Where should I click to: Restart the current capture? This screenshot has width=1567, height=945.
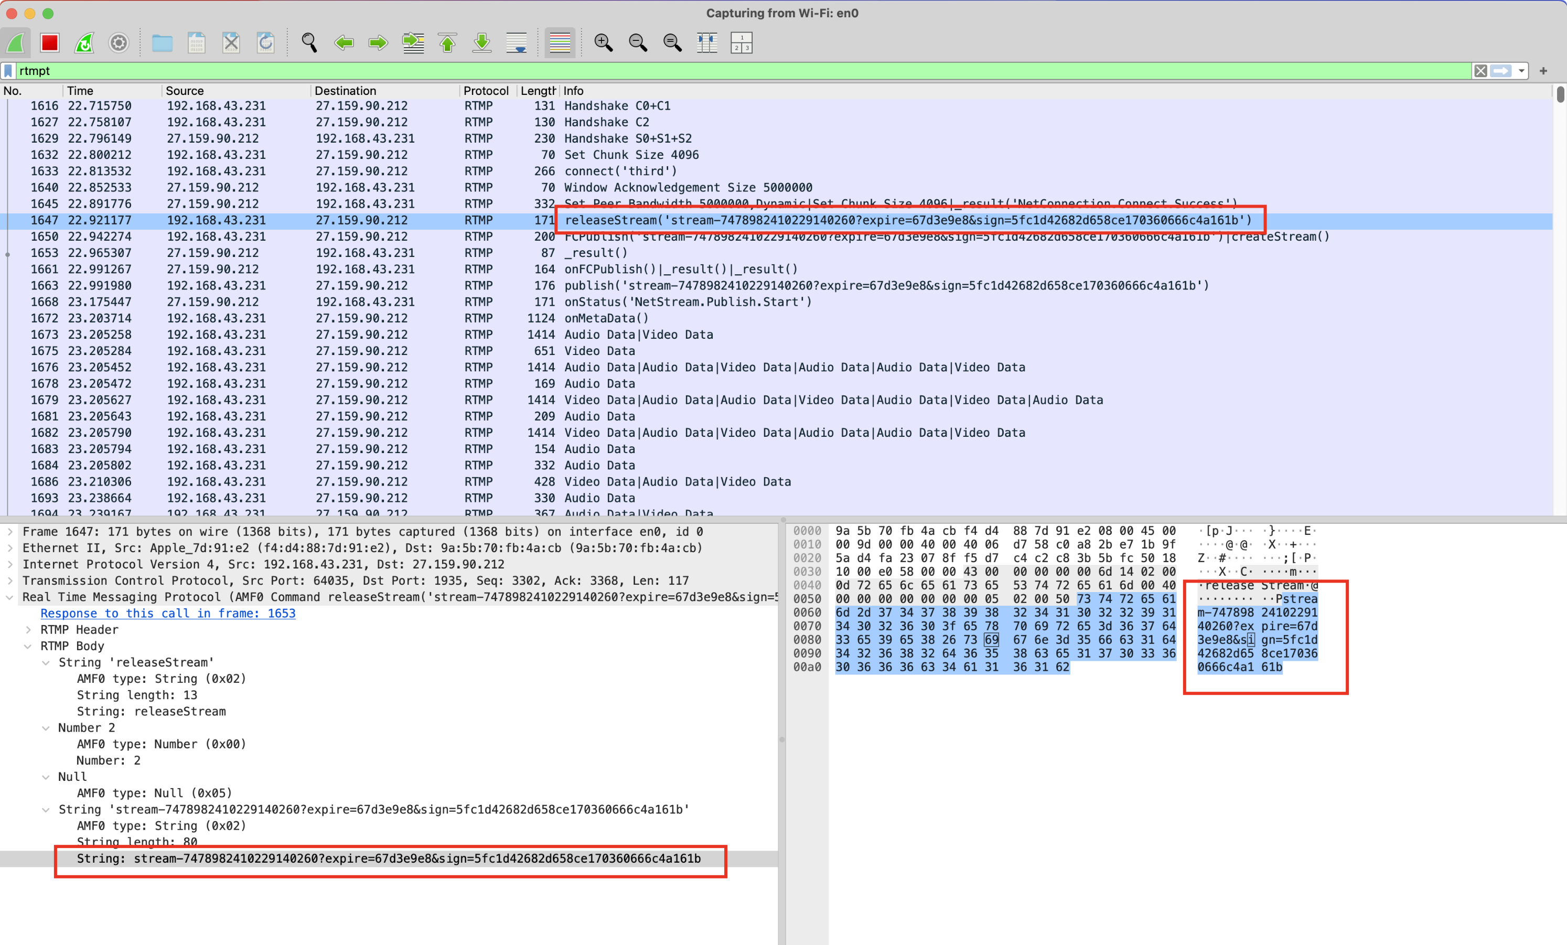[x=84, y=42]
